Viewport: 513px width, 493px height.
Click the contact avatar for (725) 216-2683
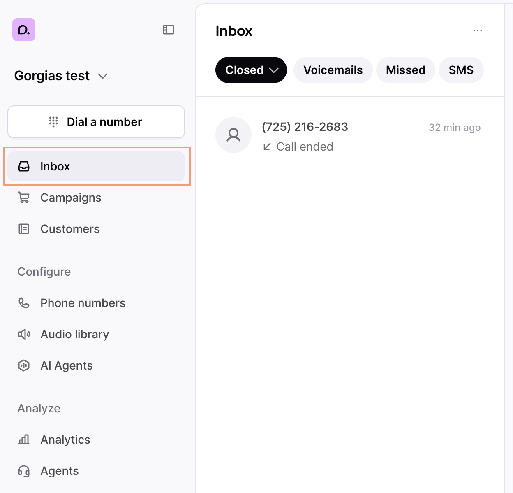(233, 135)
